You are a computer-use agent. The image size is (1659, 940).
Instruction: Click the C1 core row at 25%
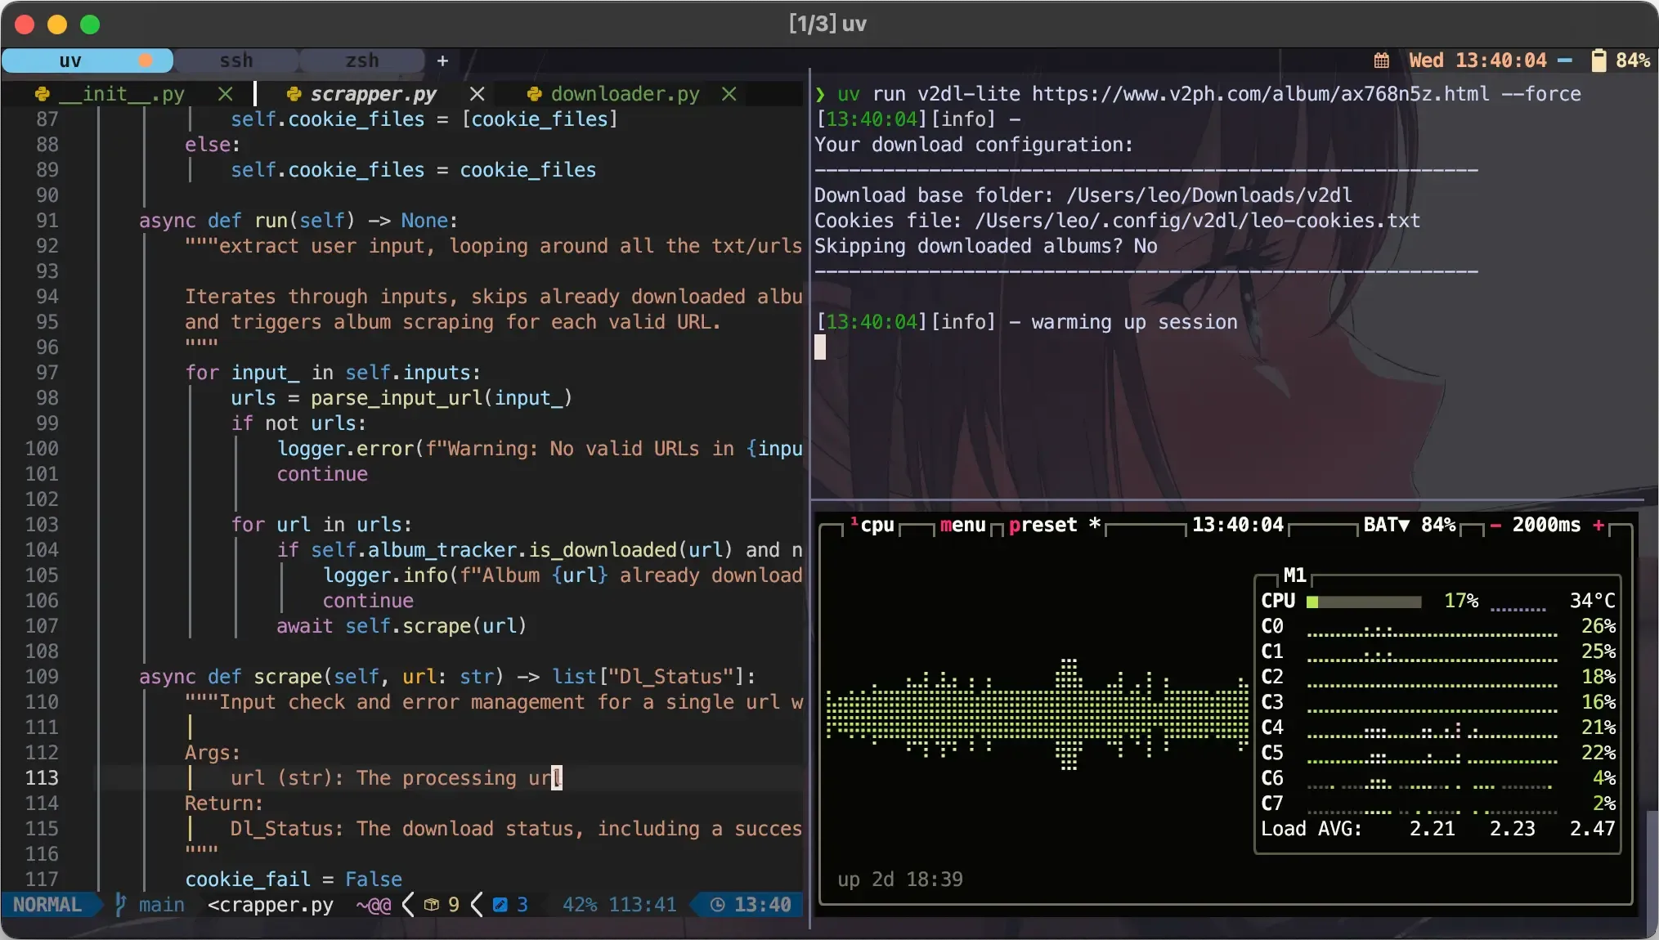click(1438, 651)
